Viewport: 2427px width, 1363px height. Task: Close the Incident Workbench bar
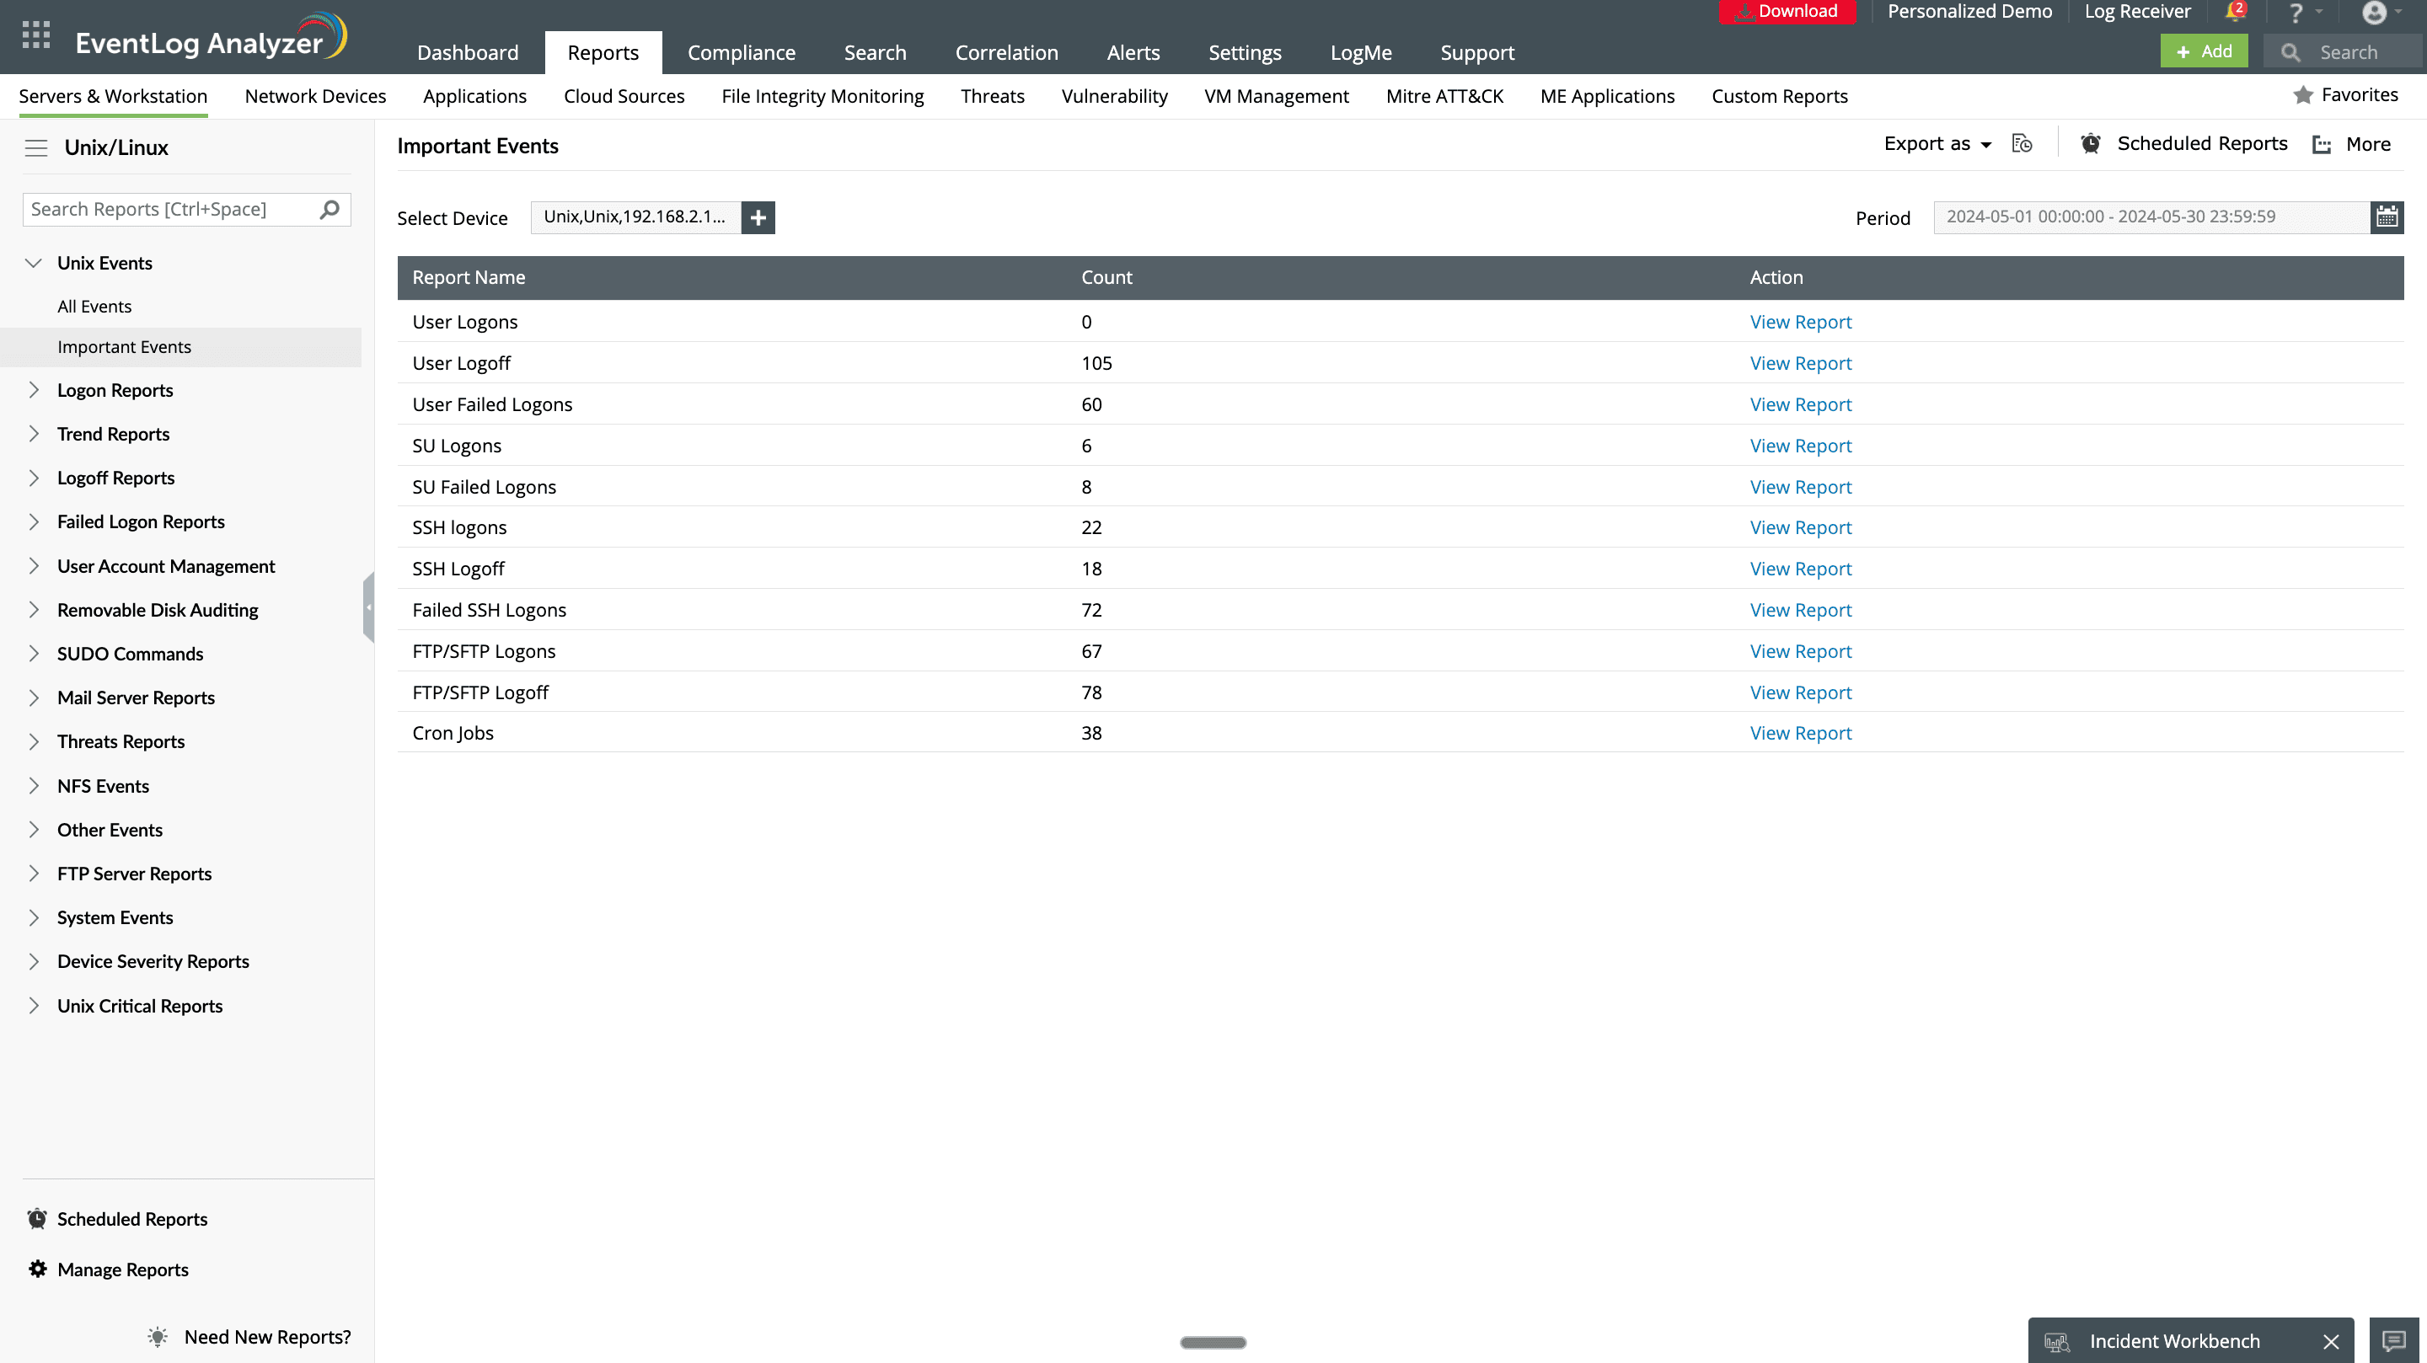coord(2331,1341)
